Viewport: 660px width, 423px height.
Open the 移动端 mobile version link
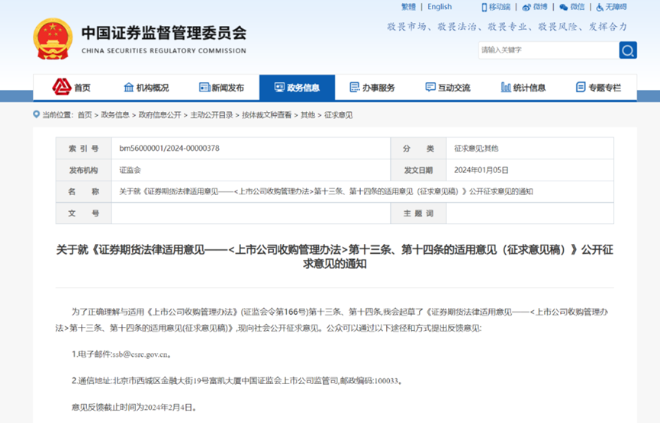point(495,7)
